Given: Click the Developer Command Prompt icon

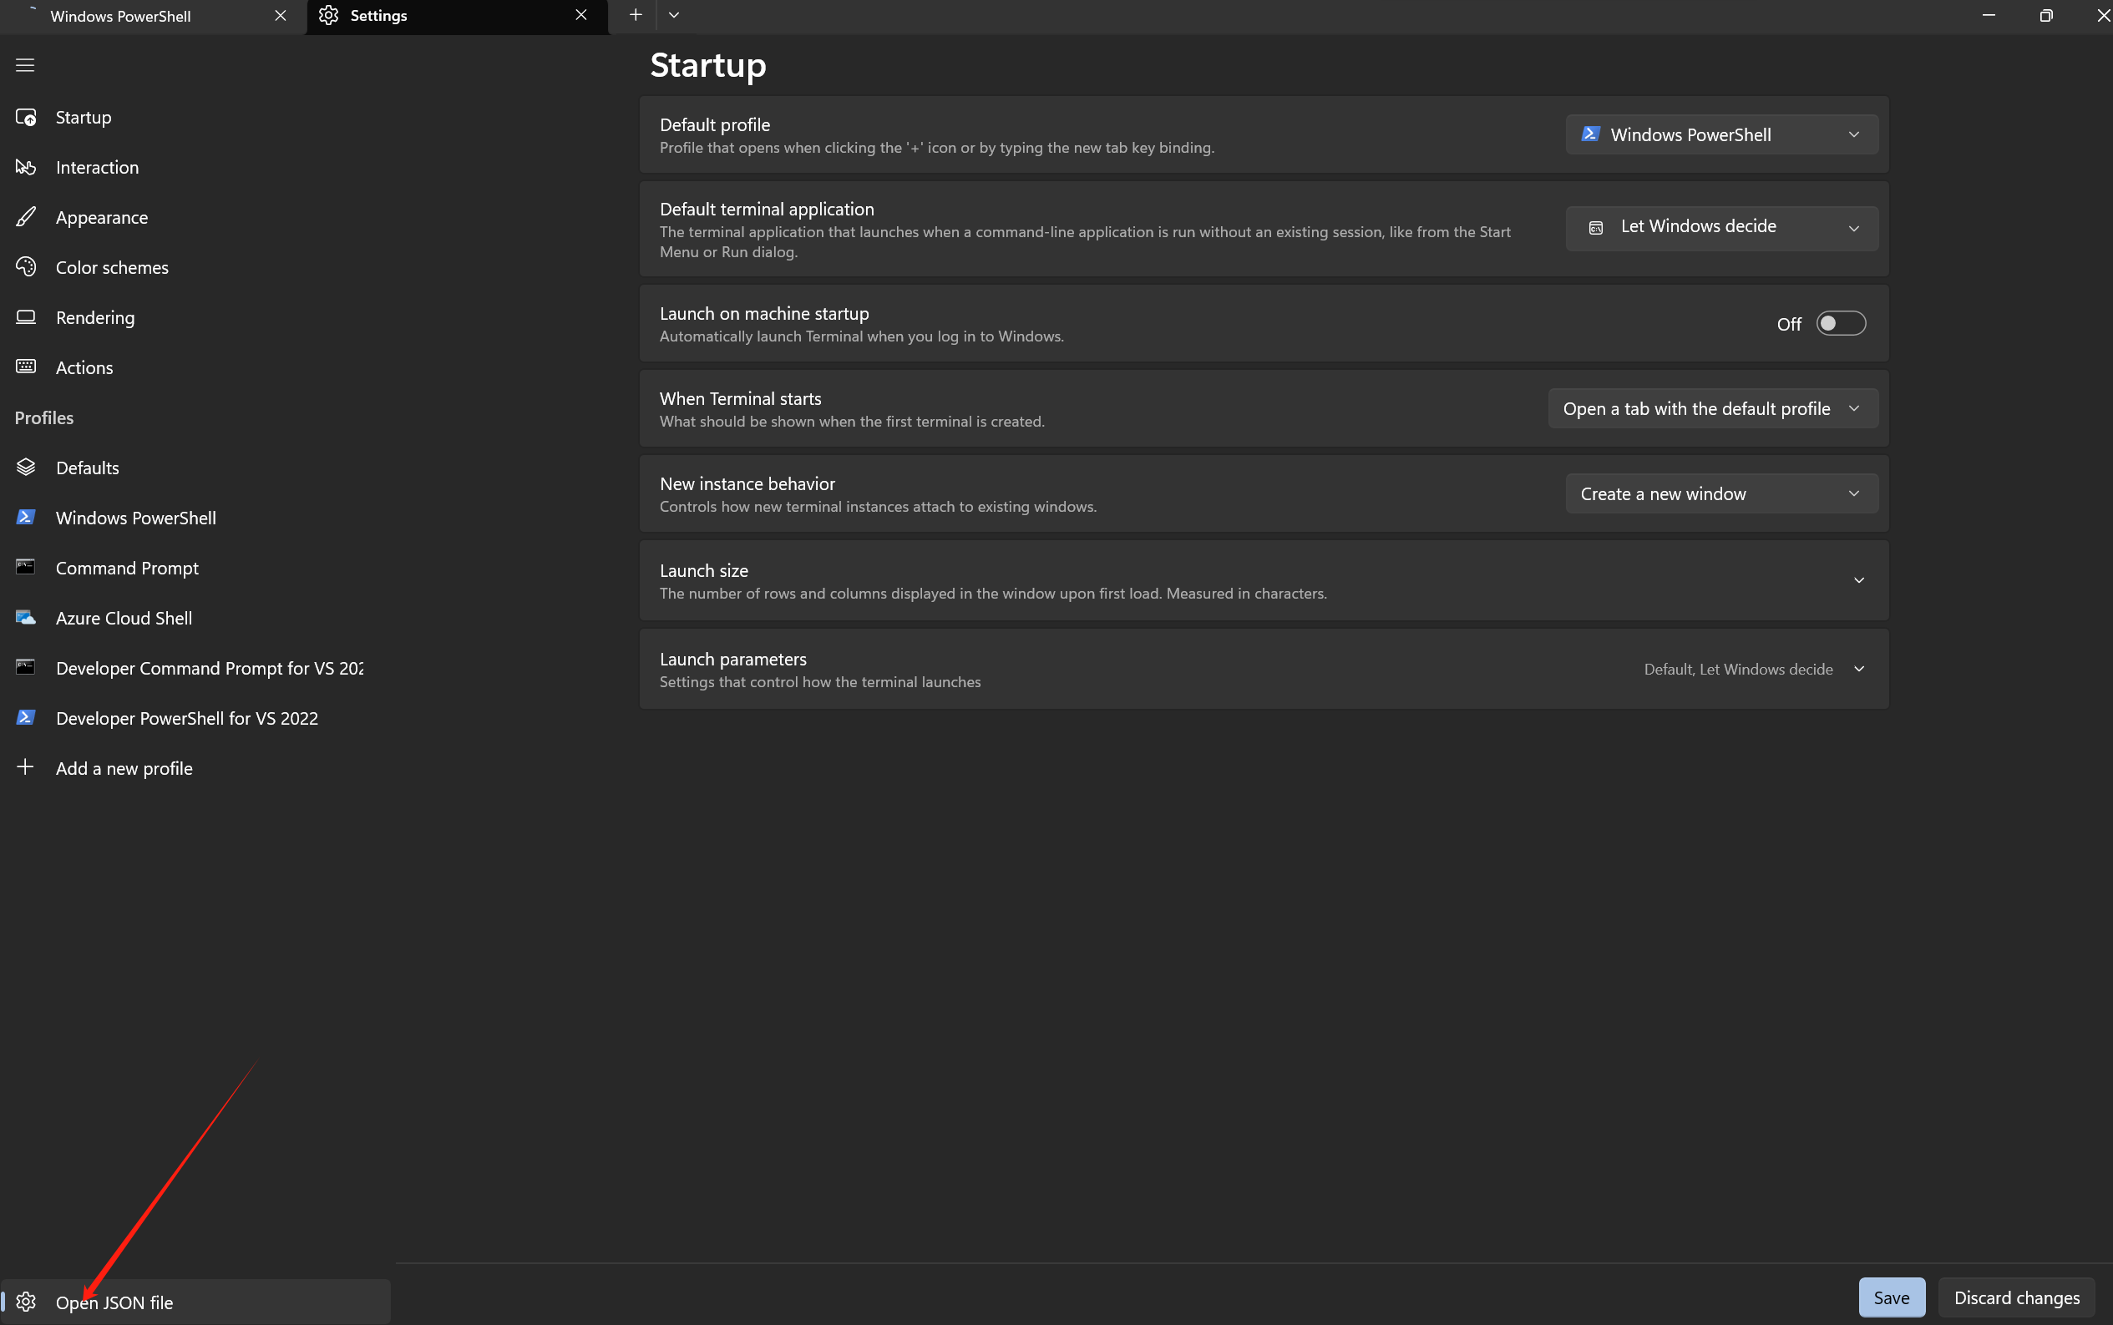Looking at the screenshot, I should tap(25, 667).
